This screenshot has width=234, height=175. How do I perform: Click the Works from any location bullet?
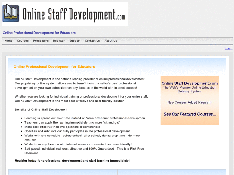[78, 144]
